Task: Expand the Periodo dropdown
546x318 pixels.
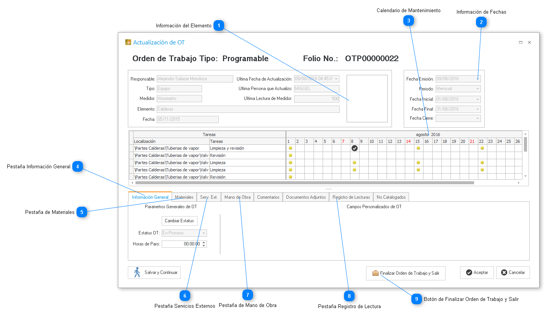Action: click(x=478, y=89)
